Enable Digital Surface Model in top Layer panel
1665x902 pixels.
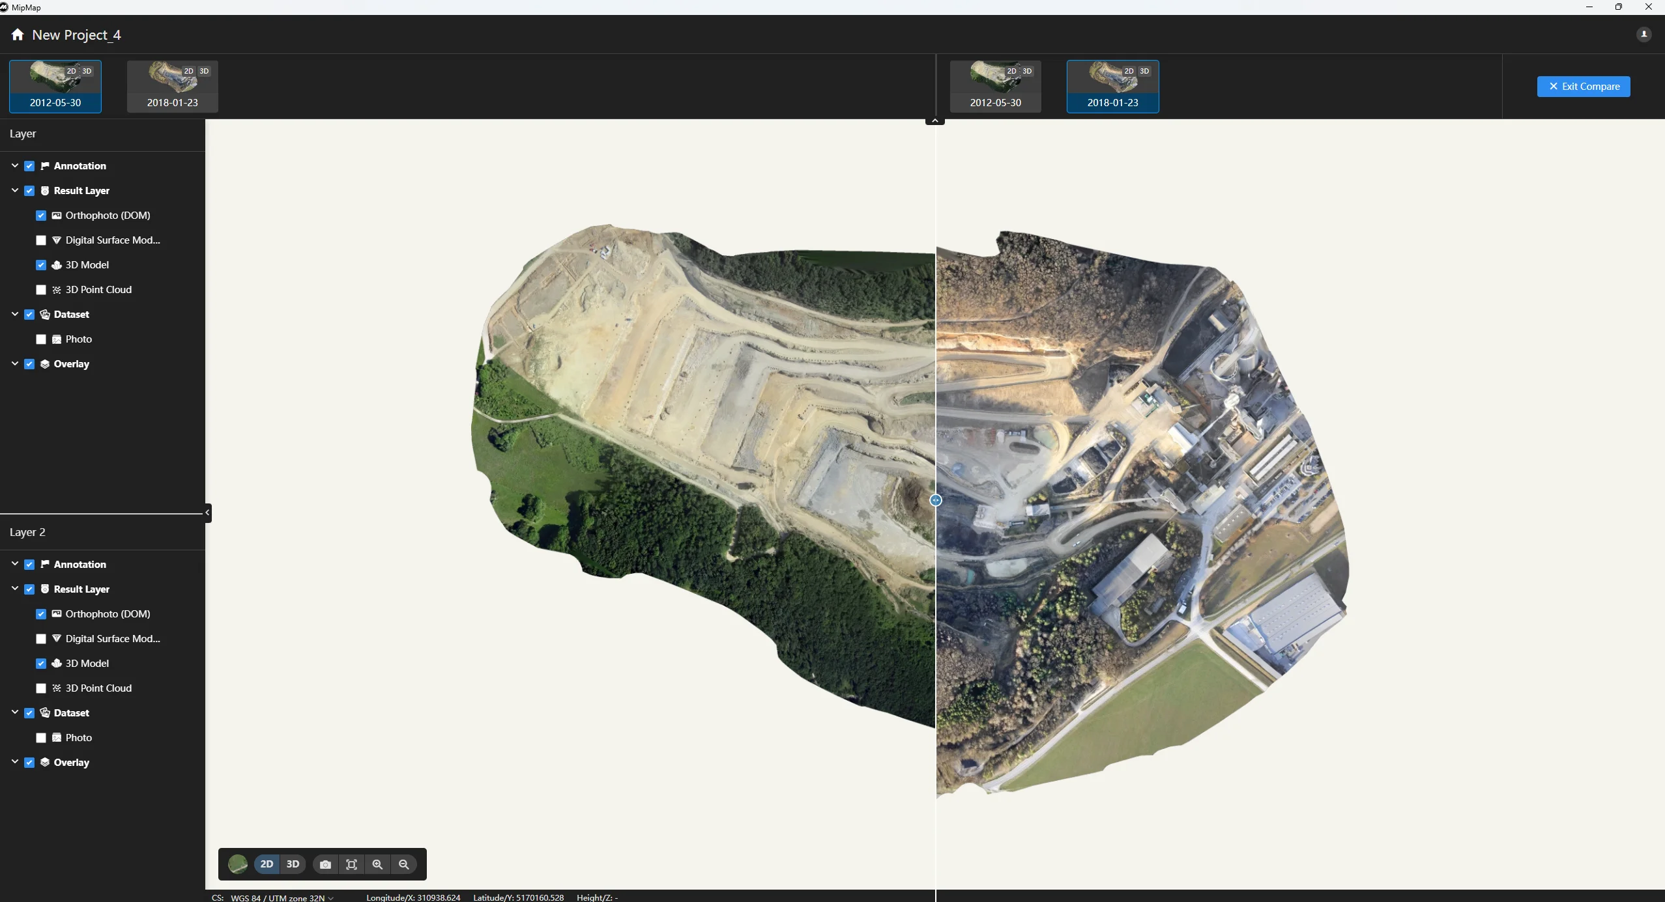coord(41,240)
